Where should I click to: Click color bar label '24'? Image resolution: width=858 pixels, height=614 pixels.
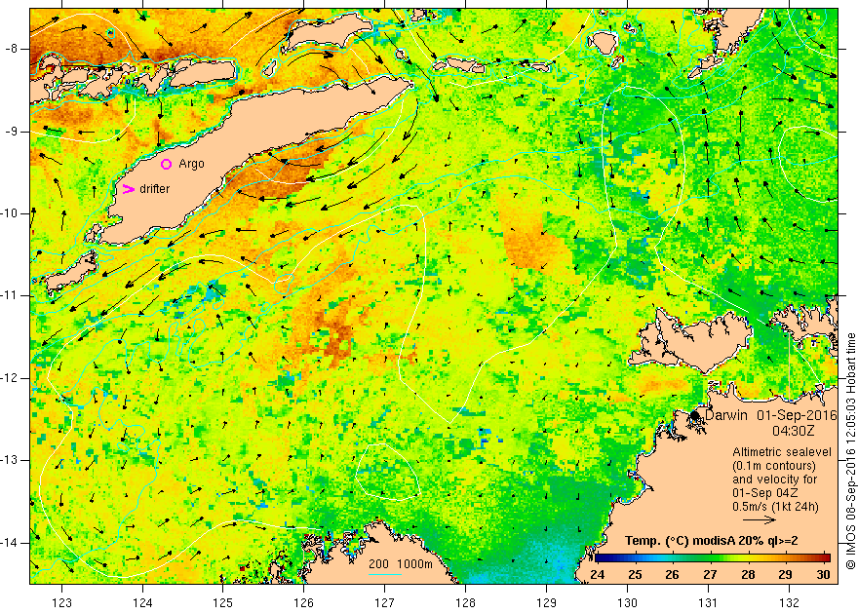tap(598, 575)
